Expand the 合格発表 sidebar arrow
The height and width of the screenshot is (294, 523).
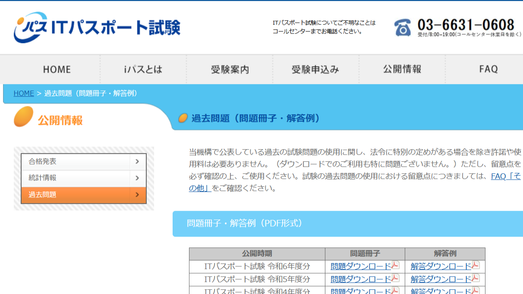137,162
